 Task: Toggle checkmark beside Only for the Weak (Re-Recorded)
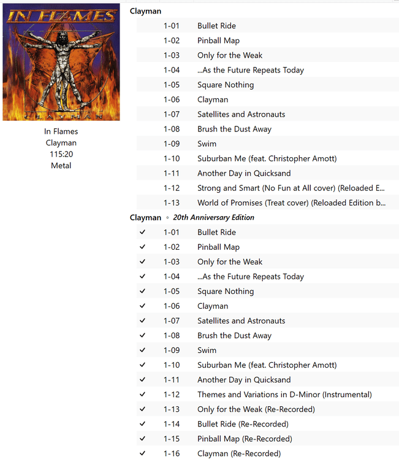point(143,409)
